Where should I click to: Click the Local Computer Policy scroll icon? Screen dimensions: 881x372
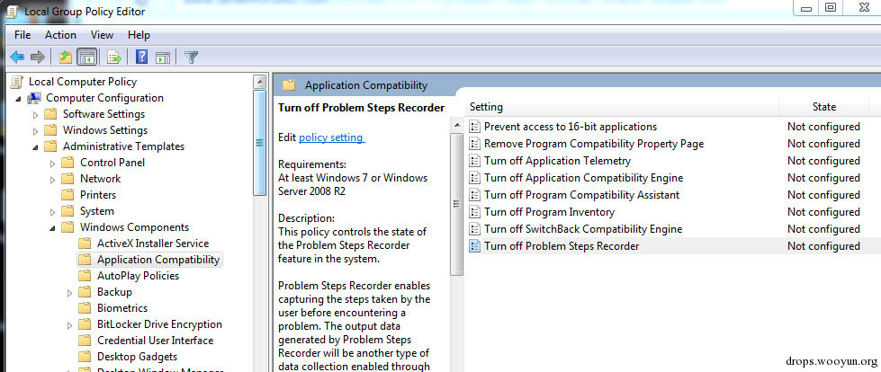click(17, 82)
